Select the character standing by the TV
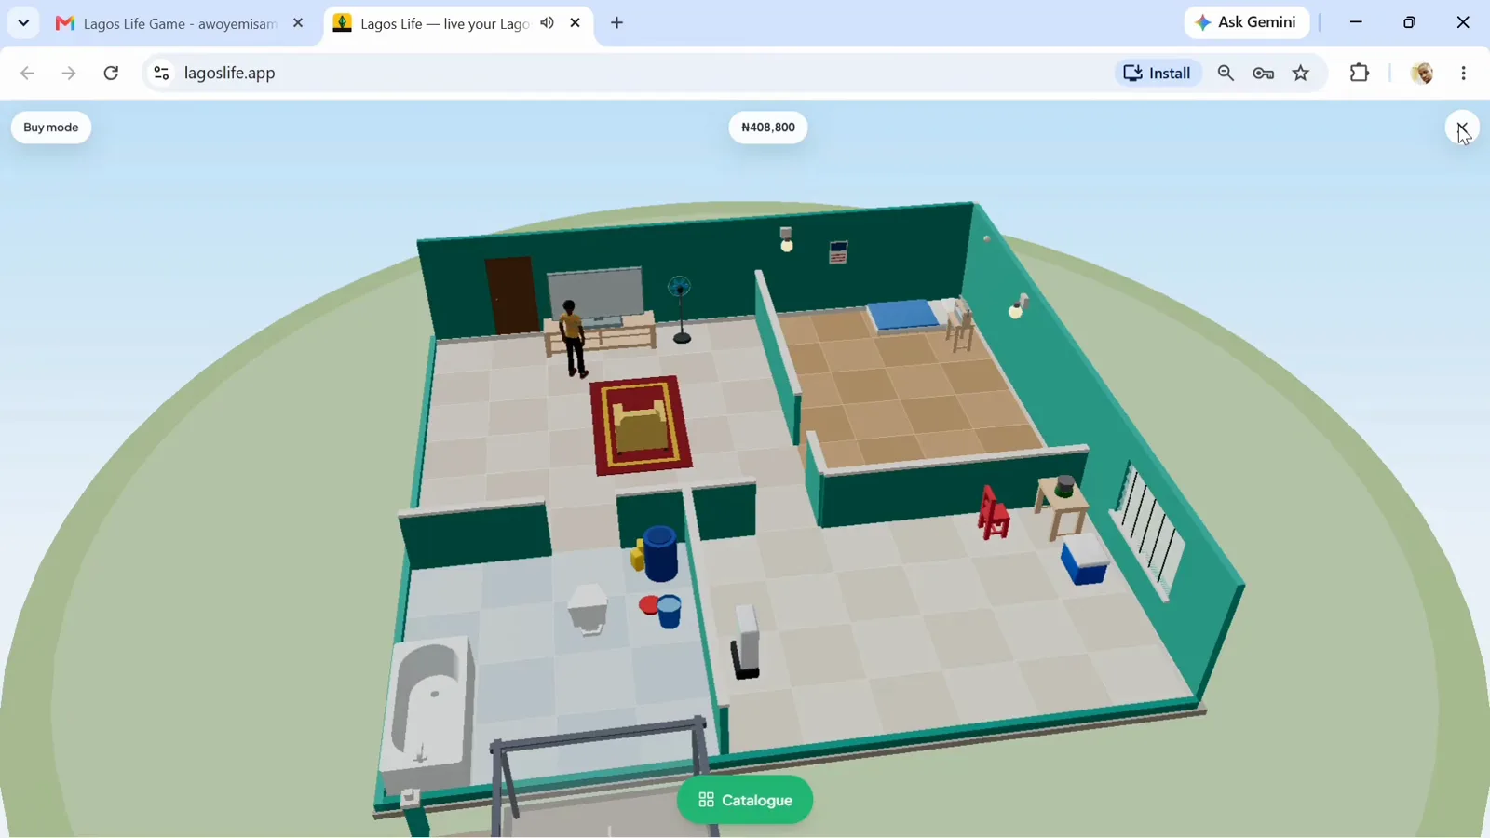The width and height of the screenshot is (1490, 838). 573,339
